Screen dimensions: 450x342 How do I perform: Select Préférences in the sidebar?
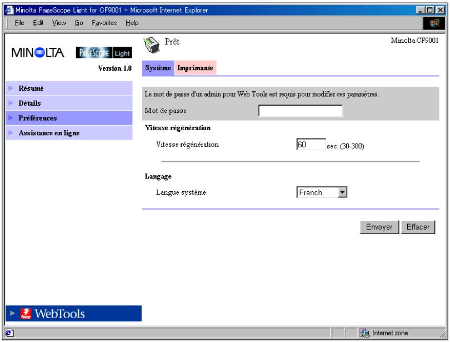pyautogui.click(x=69, y=118)
